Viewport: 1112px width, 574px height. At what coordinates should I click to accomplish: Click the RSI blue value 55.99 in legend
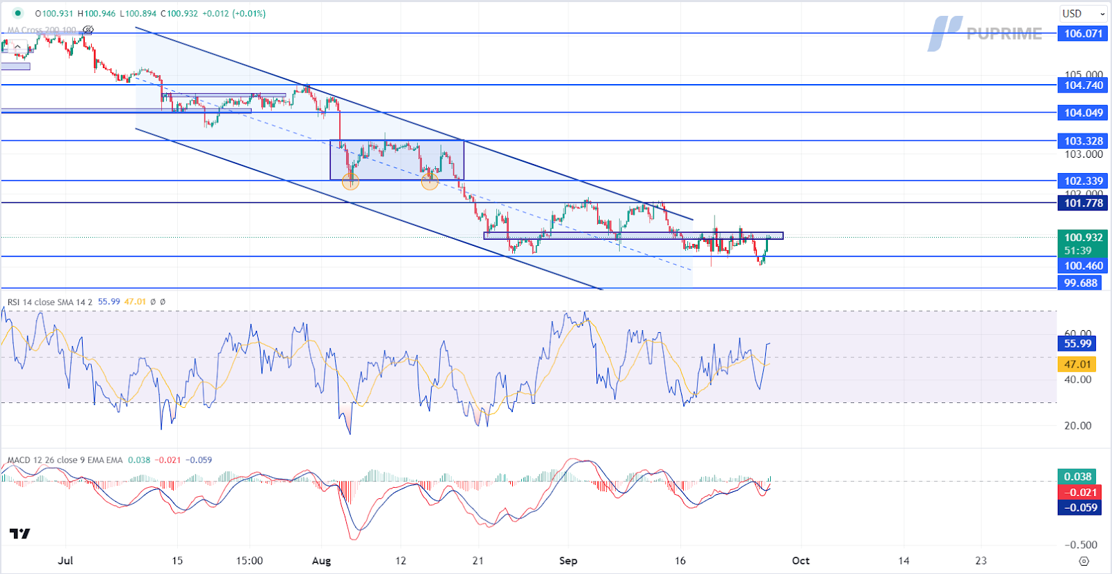click(109, 302)
